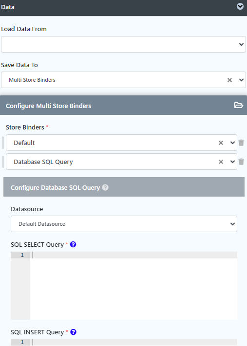Clear the Default store binder X
The width and height of the screenshot is (247, 346).
221,143
